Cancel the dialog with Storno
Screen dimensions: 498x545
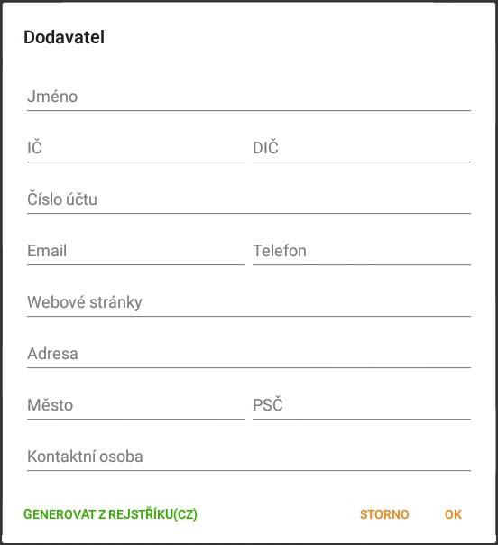384,514
